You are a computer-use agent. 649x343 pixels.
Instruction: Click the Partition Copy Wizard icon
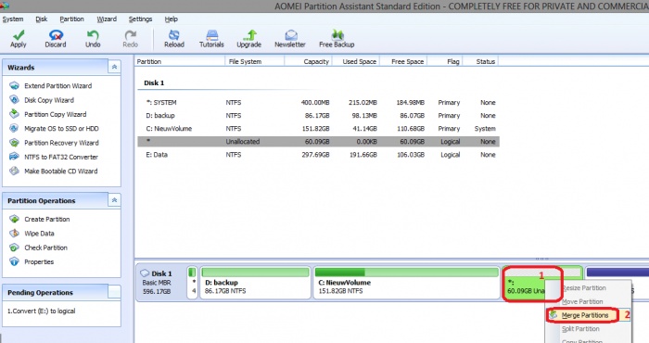click(x=15, y=114)
